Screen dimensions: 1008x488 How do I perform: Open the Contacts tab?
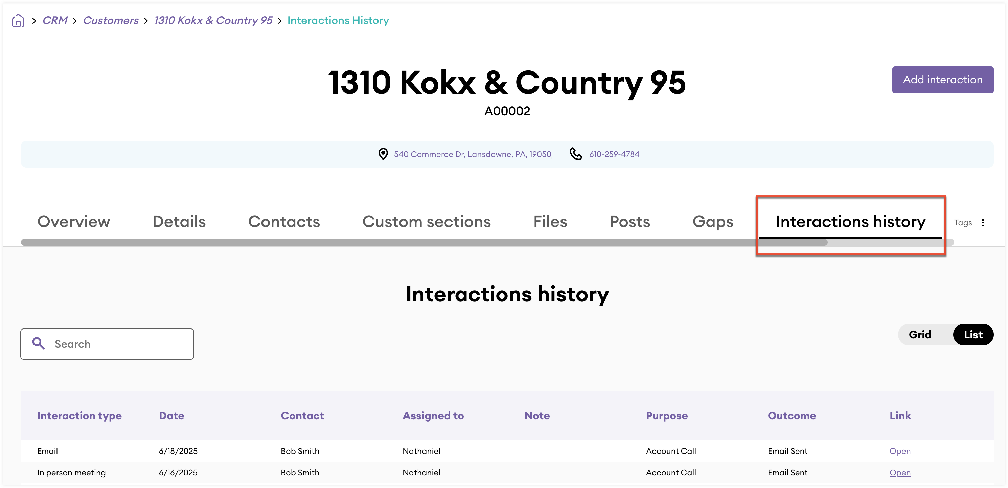tap(284, 222)
